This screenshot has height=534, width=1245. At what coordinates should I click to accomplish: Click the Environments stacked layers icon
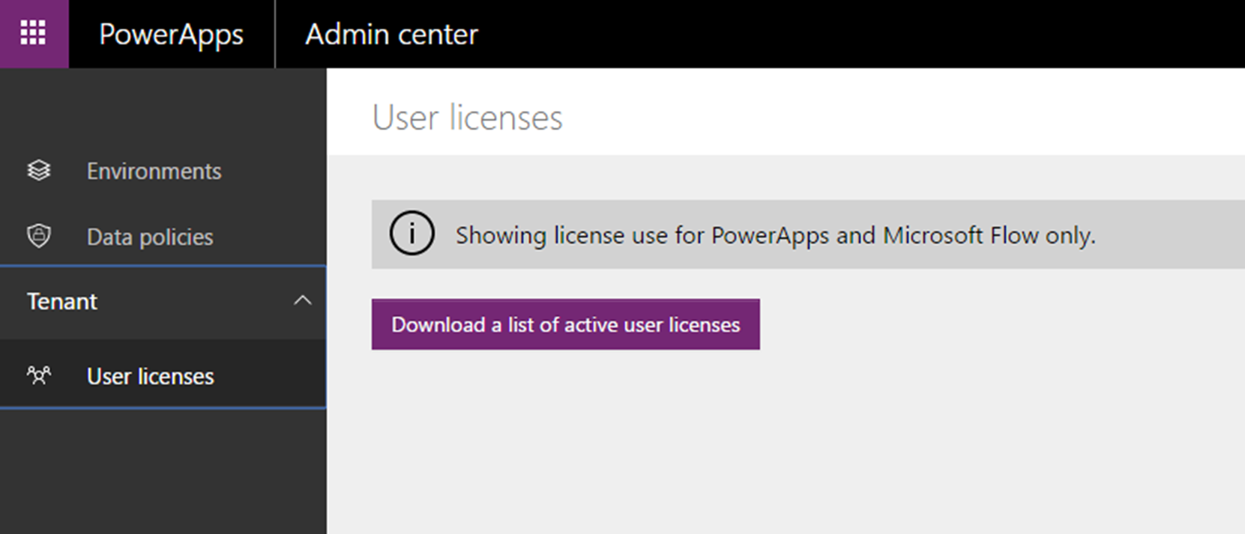point(39,171)
